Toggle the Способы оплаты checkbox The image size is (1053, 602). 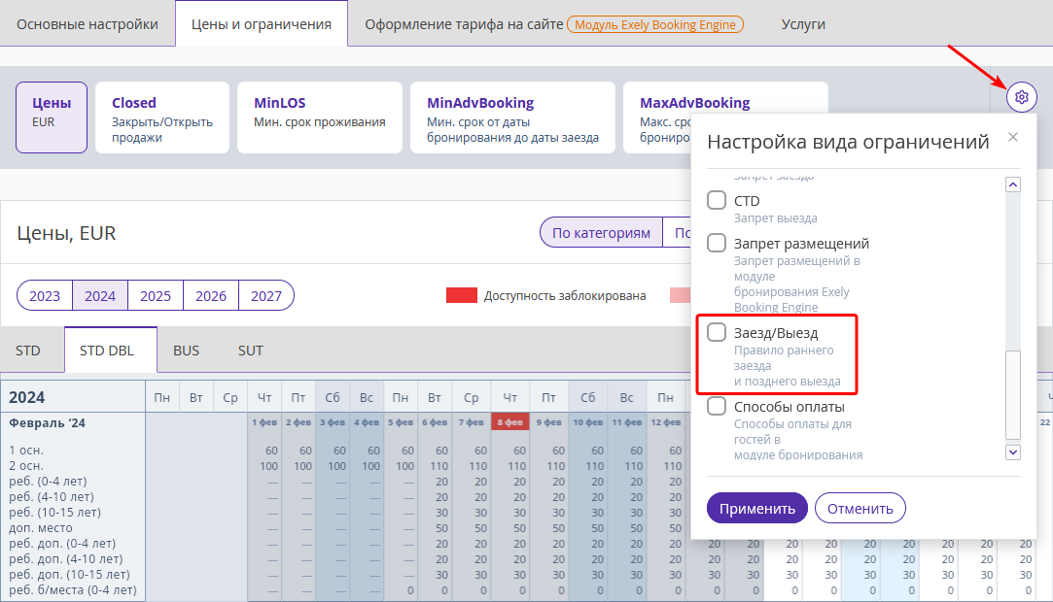717,406
